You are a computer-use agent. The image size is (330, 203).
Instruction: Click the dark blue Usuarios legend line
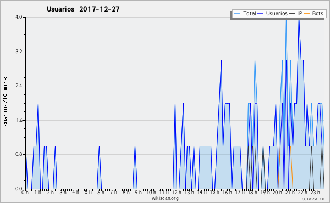pyautogui.click(x=261, y=14)
